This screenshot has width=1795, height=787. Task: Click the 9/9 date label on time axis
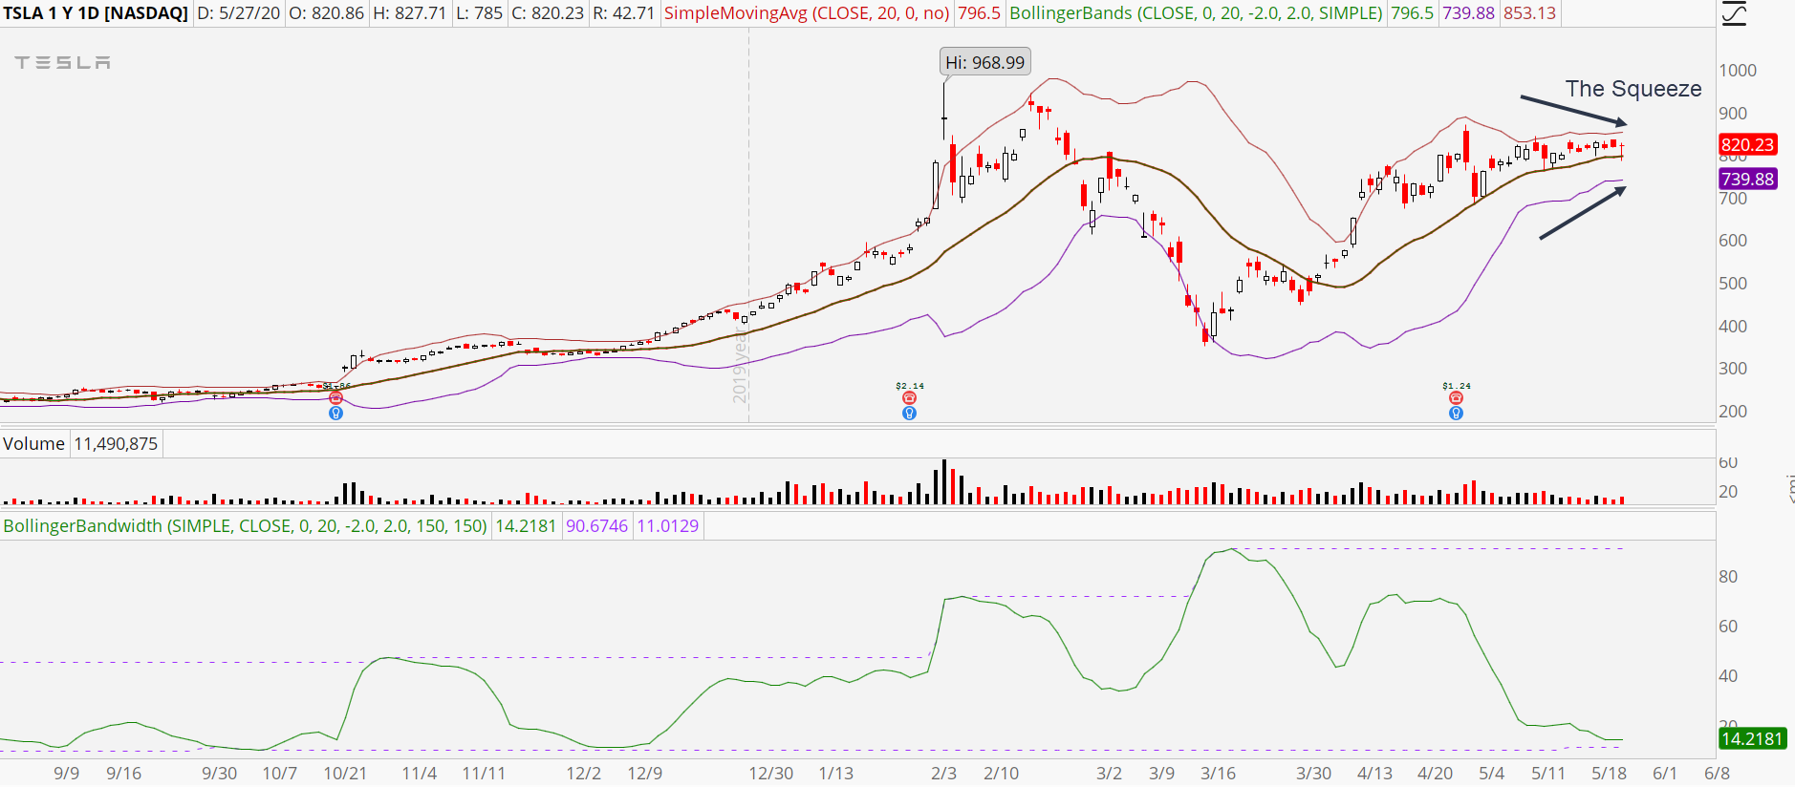coord(67,773)
